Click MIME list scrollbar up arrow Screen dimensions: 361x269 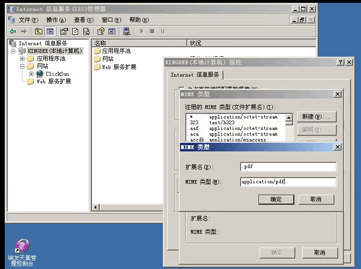(x=289, y=117)
